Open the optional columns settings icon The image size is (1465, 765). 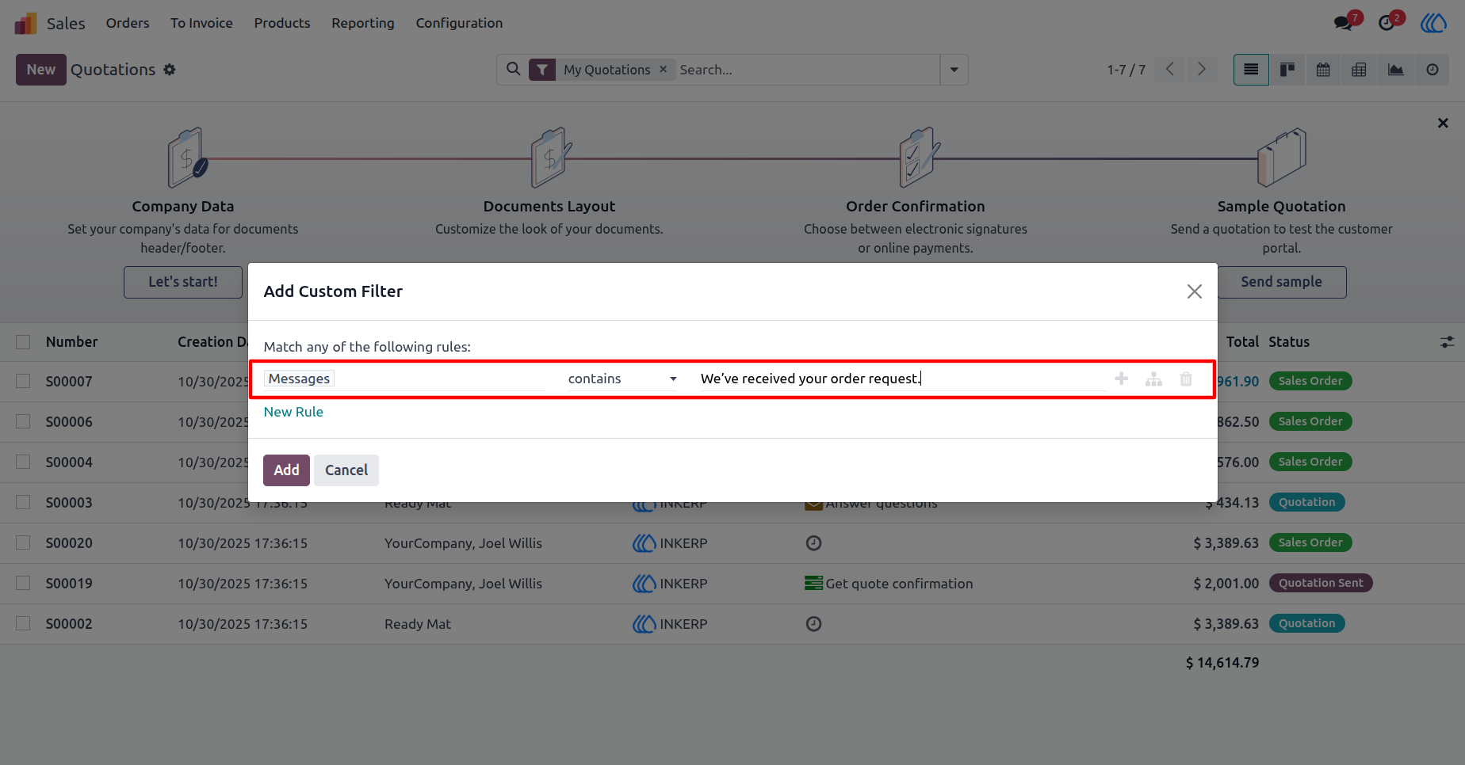coord(1447,342)
